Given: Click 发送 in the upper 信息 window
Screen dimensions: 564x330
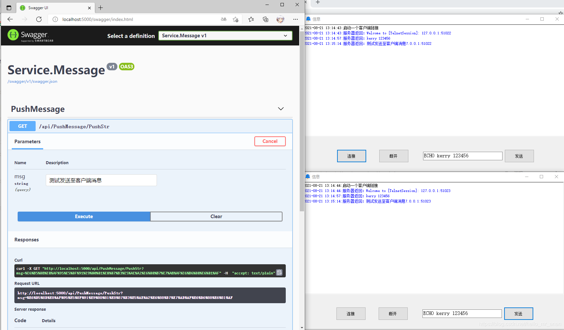Looking at the screenshot, I should pyautogui.click(x=519, y=156).
